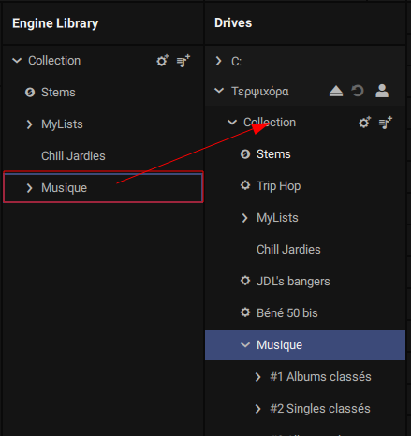Open Béné 50 bis playlist
Screen dimensions: 411x436
pos(287,313)
